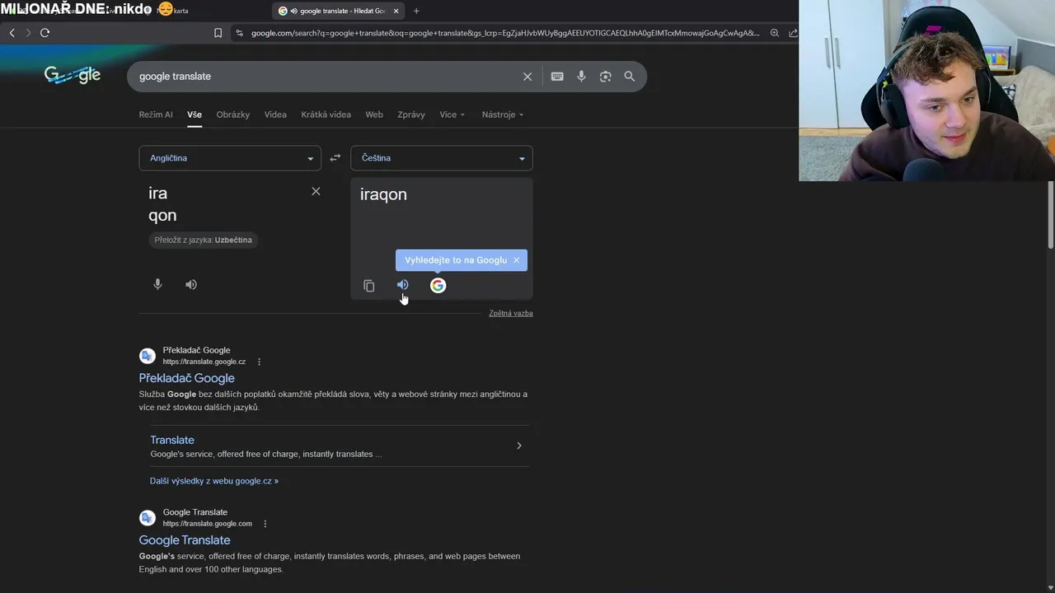Viewport: 1055px width, 593px height.
Task: Open Zprávy tab
Action: (411, 114)
